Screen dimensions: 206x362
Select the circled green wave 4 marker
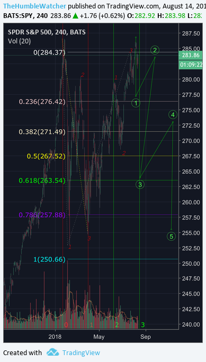[173, 114]
